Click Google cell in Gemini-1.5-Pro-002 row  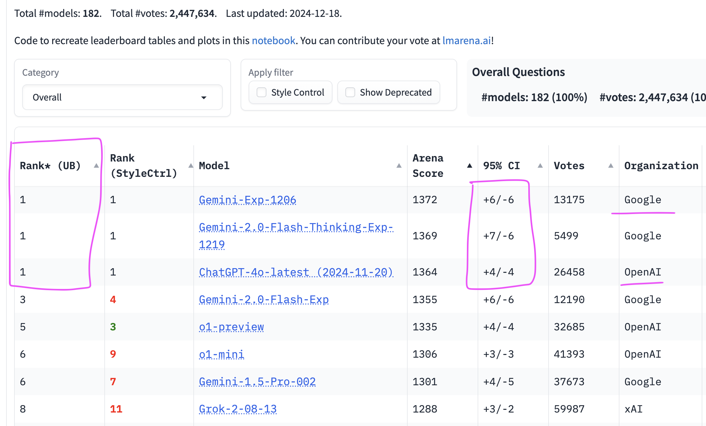(643, 382)
